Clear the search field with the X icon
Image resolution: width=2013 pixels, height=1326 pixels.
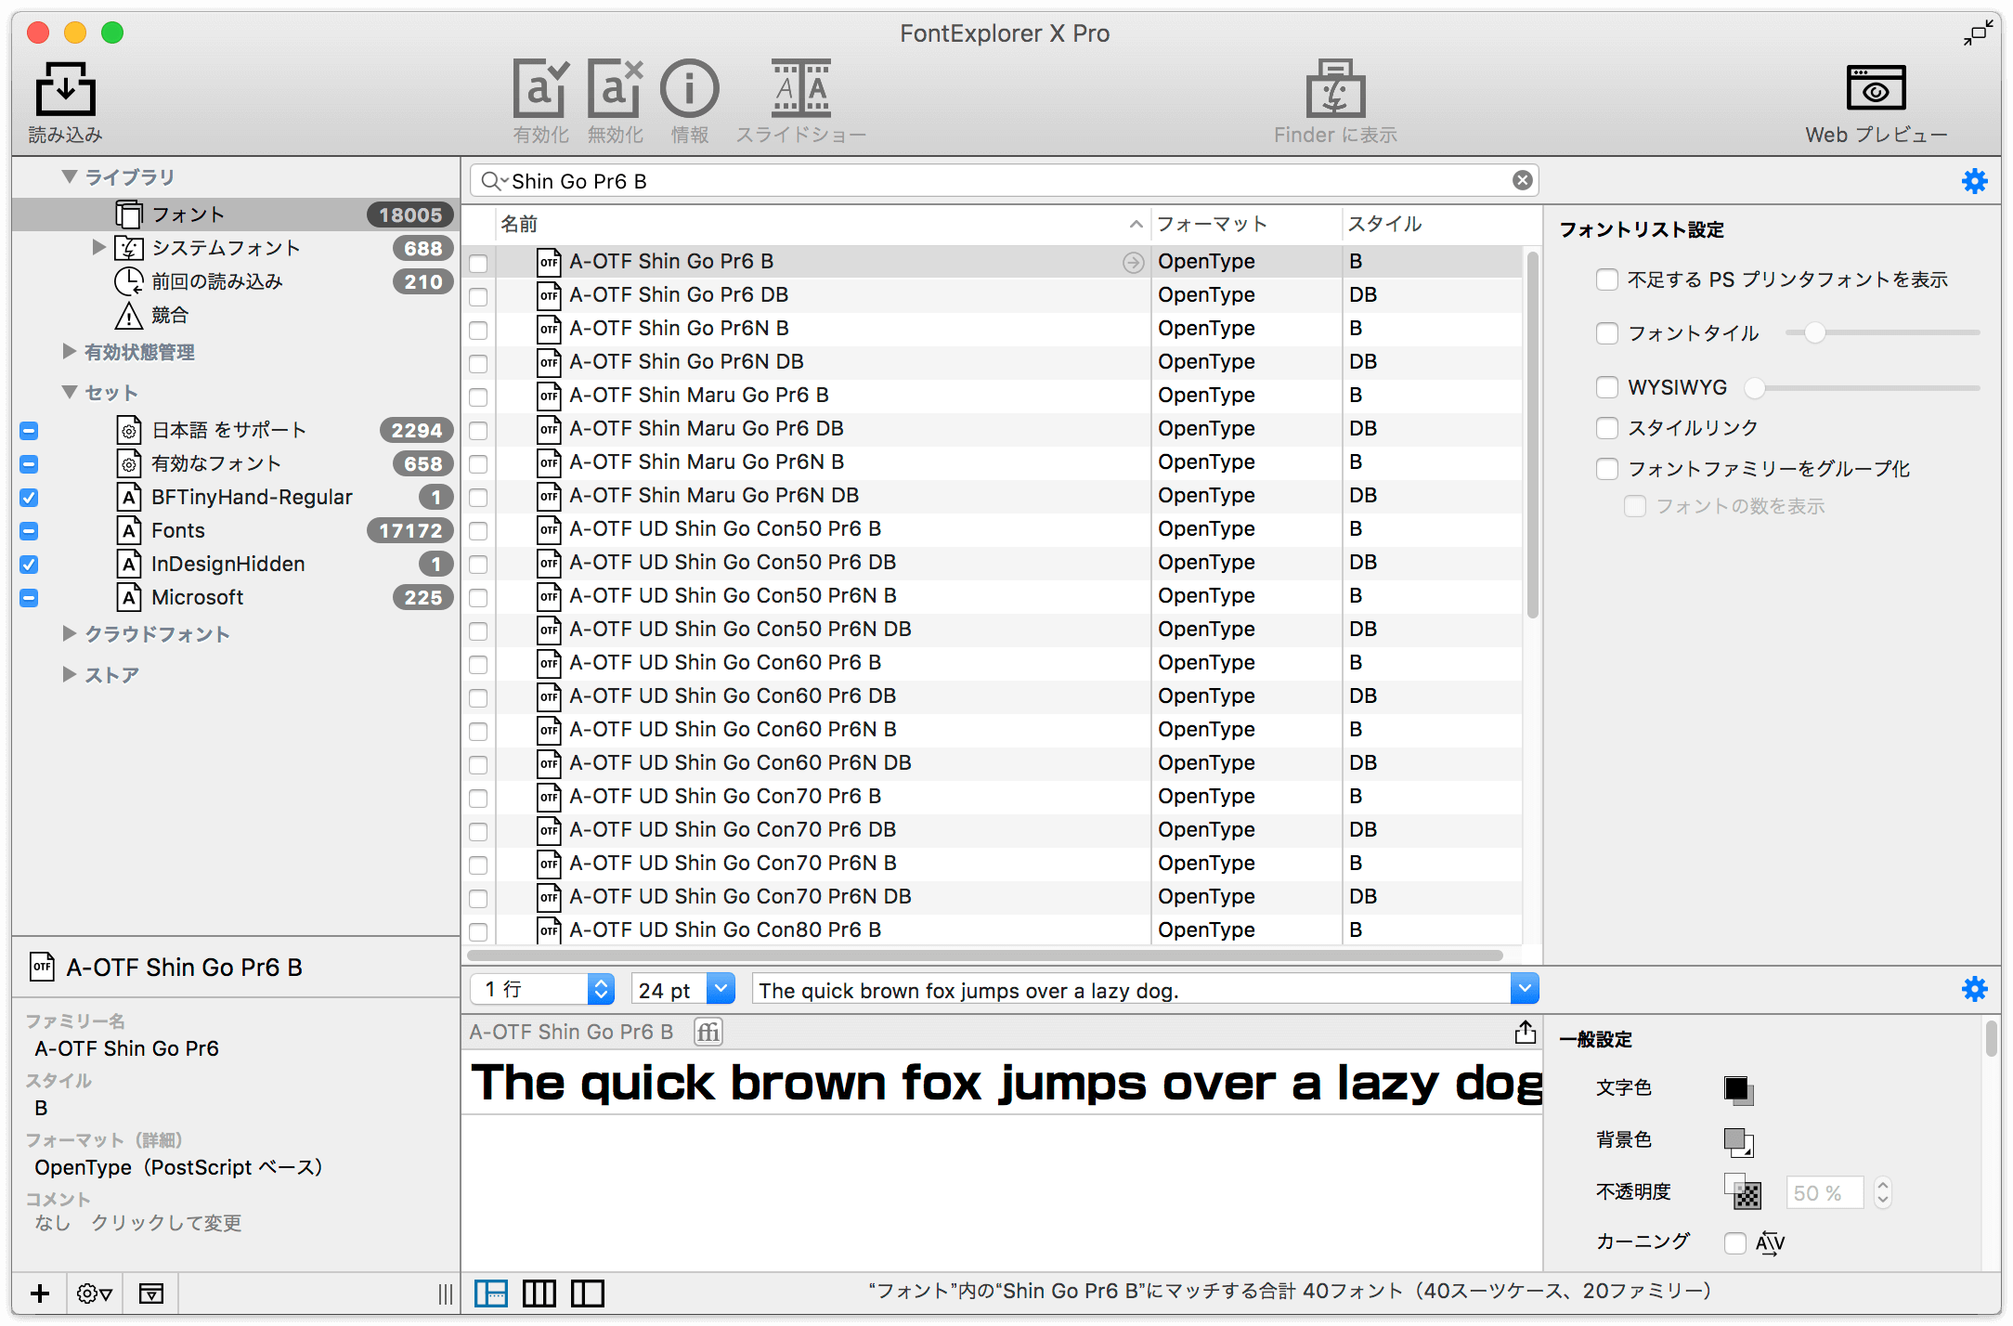pos(1522,180)
